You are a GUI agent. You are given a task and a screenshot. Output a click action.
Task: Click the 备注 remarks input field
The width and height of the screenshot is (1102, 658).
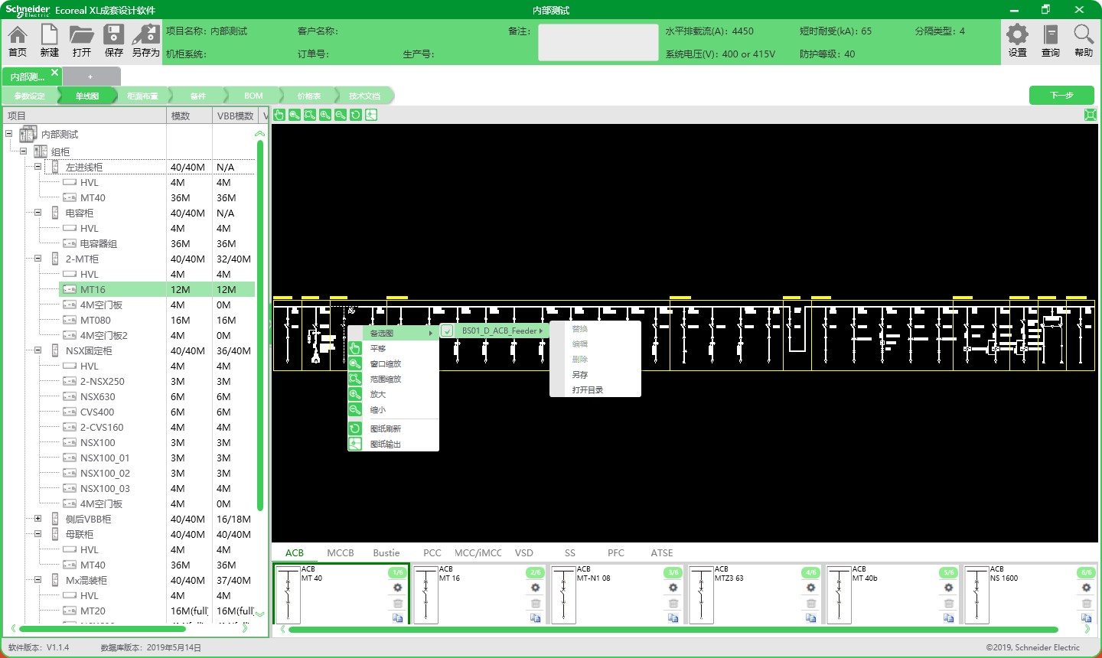tap(598, 42)
